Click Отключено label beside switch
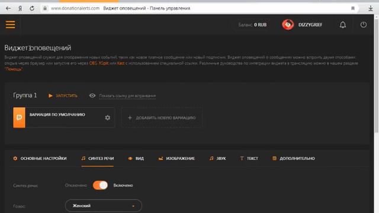 click(x=76, y=185)
